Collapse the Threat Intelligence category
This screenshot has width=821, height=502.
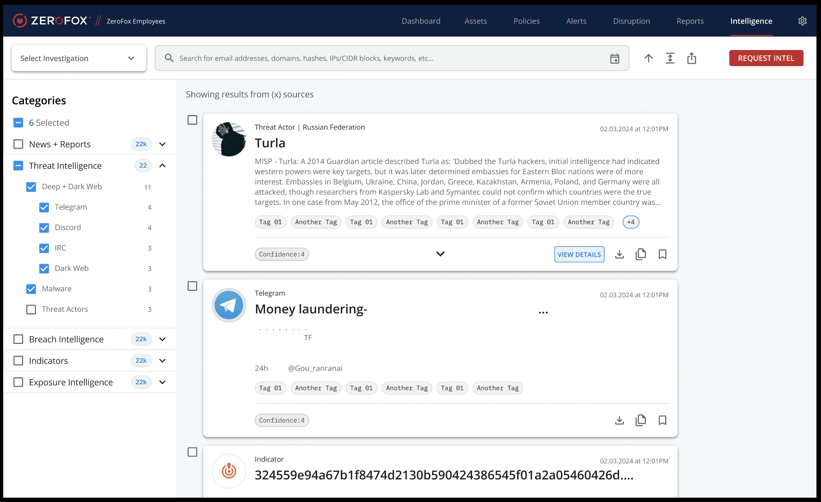162,166
